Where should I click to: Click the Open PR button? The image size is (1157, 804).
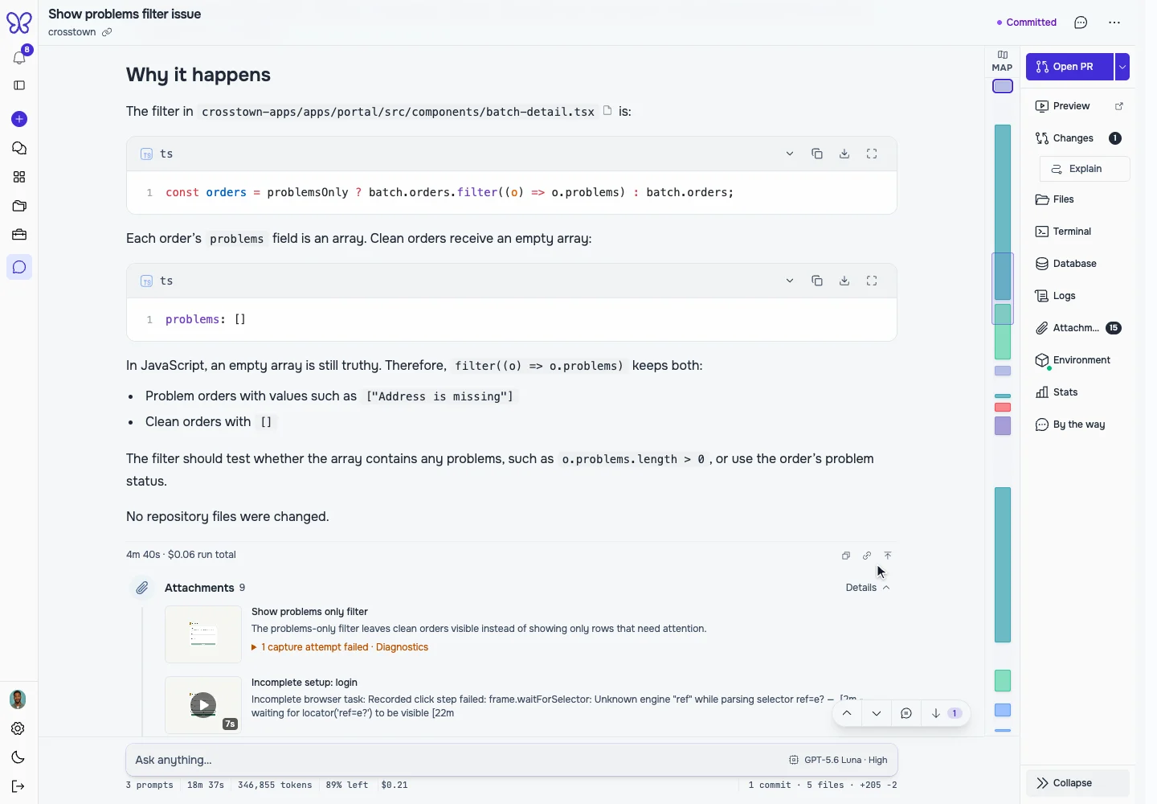click(1069, 67)
